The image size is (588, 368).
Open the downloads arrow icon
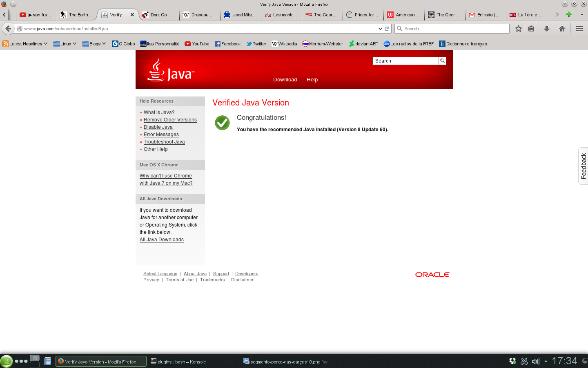point(547,29)
